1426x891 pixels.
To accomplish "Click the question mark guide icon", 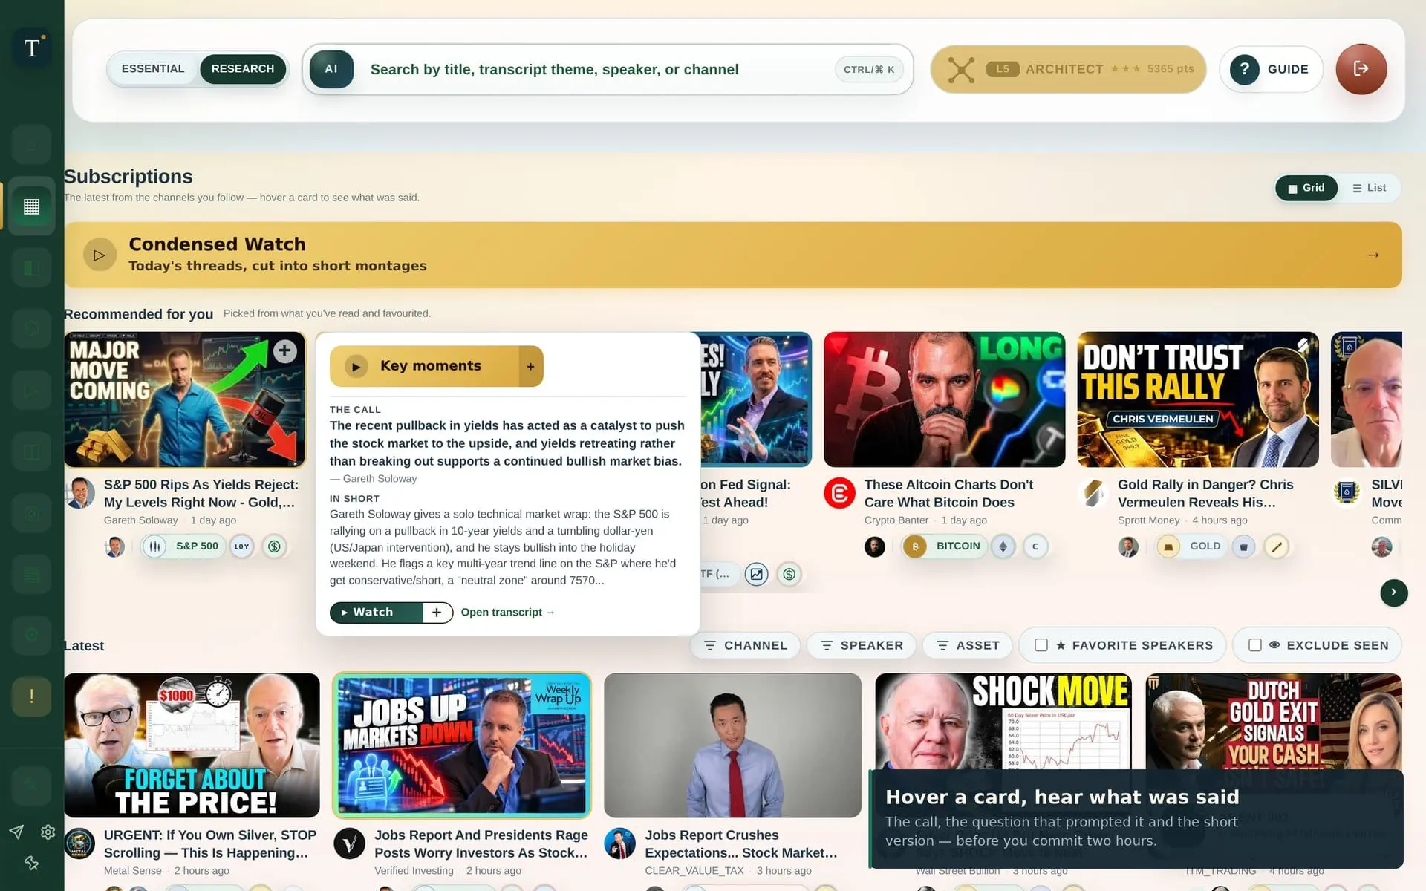I will (x=1244, y=69).
